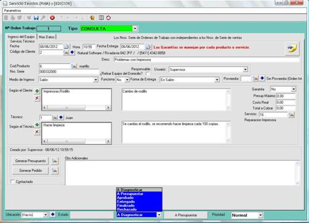Open the Ubicación dropdown

46,215
